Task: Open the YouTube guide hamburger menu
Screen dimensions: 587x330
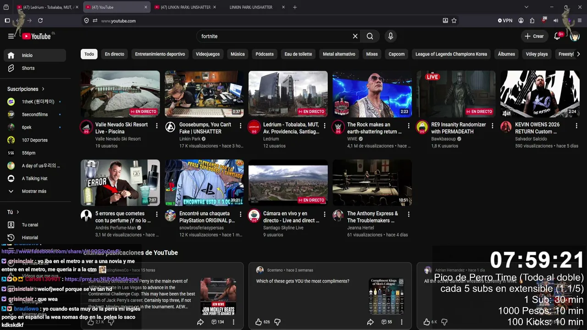Action: 11,36
